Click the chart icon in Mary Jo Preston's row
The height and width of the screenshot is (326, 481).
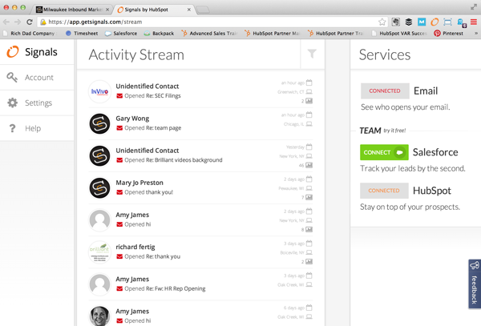[x=309, y=197]
